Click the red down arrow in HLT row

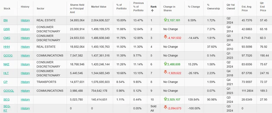coord(165,72)
